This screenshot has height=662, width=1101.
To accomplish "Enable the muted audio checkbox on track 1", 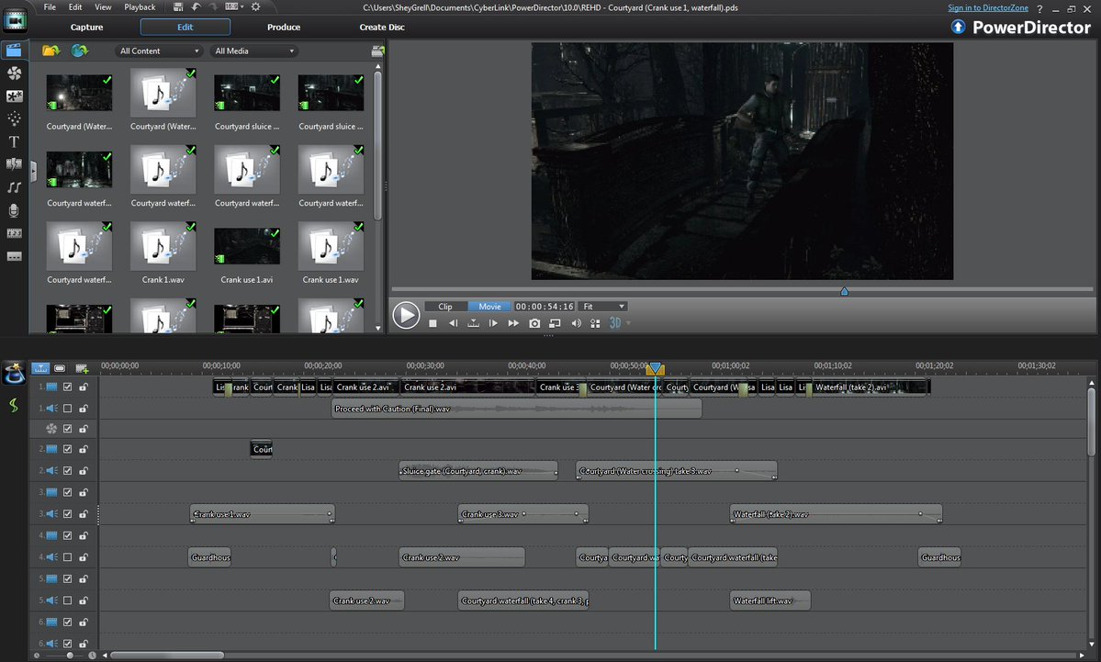I will click(x=65, y=408).
